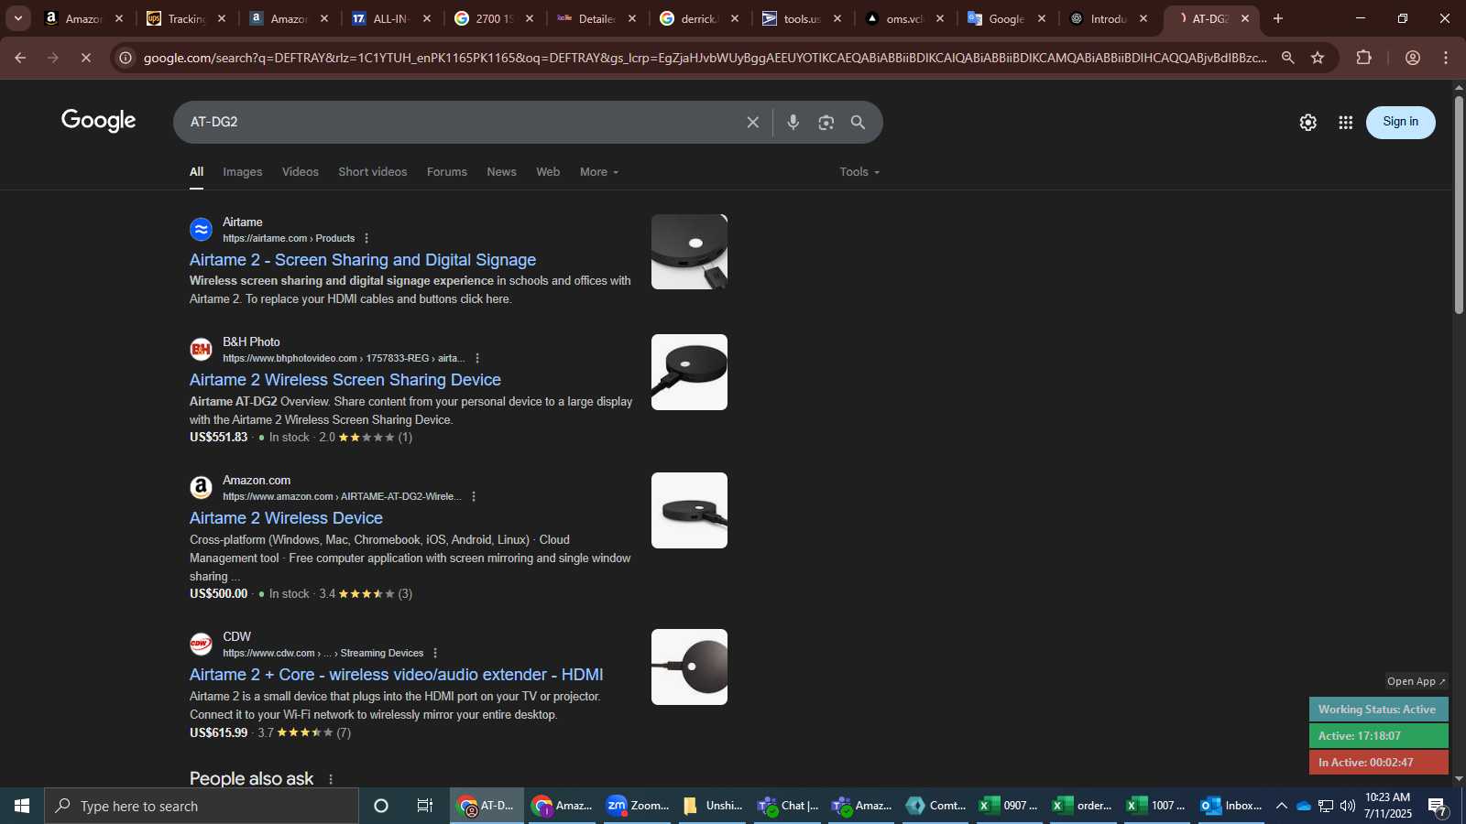Click the Sign in button
1466x824 pixels.
point(1400,122)
